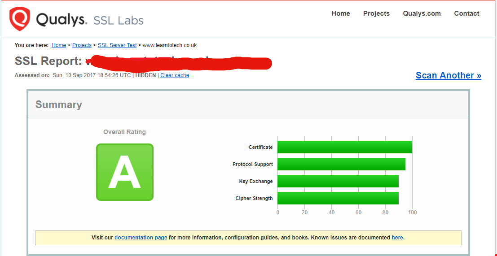Click the Cipher Strength chart label

coord(254,199)
